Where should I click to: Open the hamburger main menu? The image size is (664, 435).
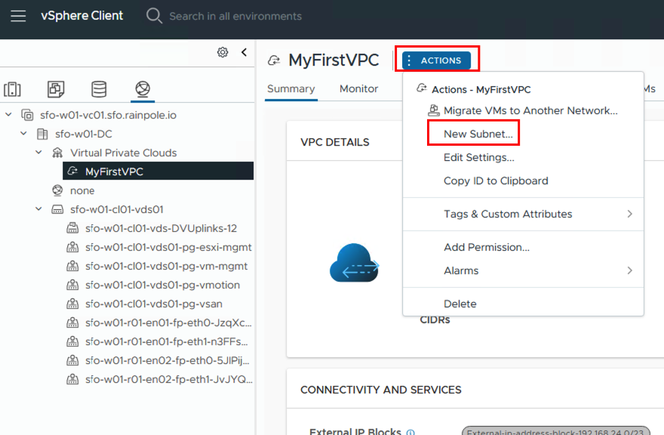[18, 16]
